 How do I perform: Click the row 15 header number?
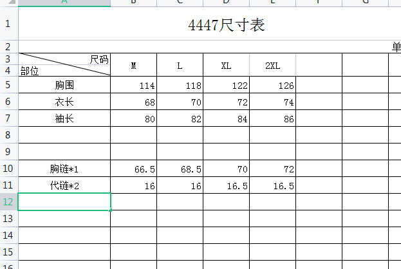[x=8, y=252]
